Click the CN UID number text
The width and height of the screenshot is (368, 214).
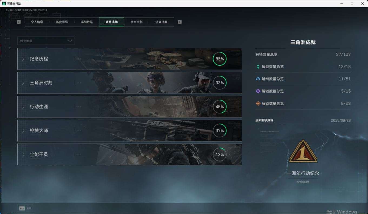point(26,10)
